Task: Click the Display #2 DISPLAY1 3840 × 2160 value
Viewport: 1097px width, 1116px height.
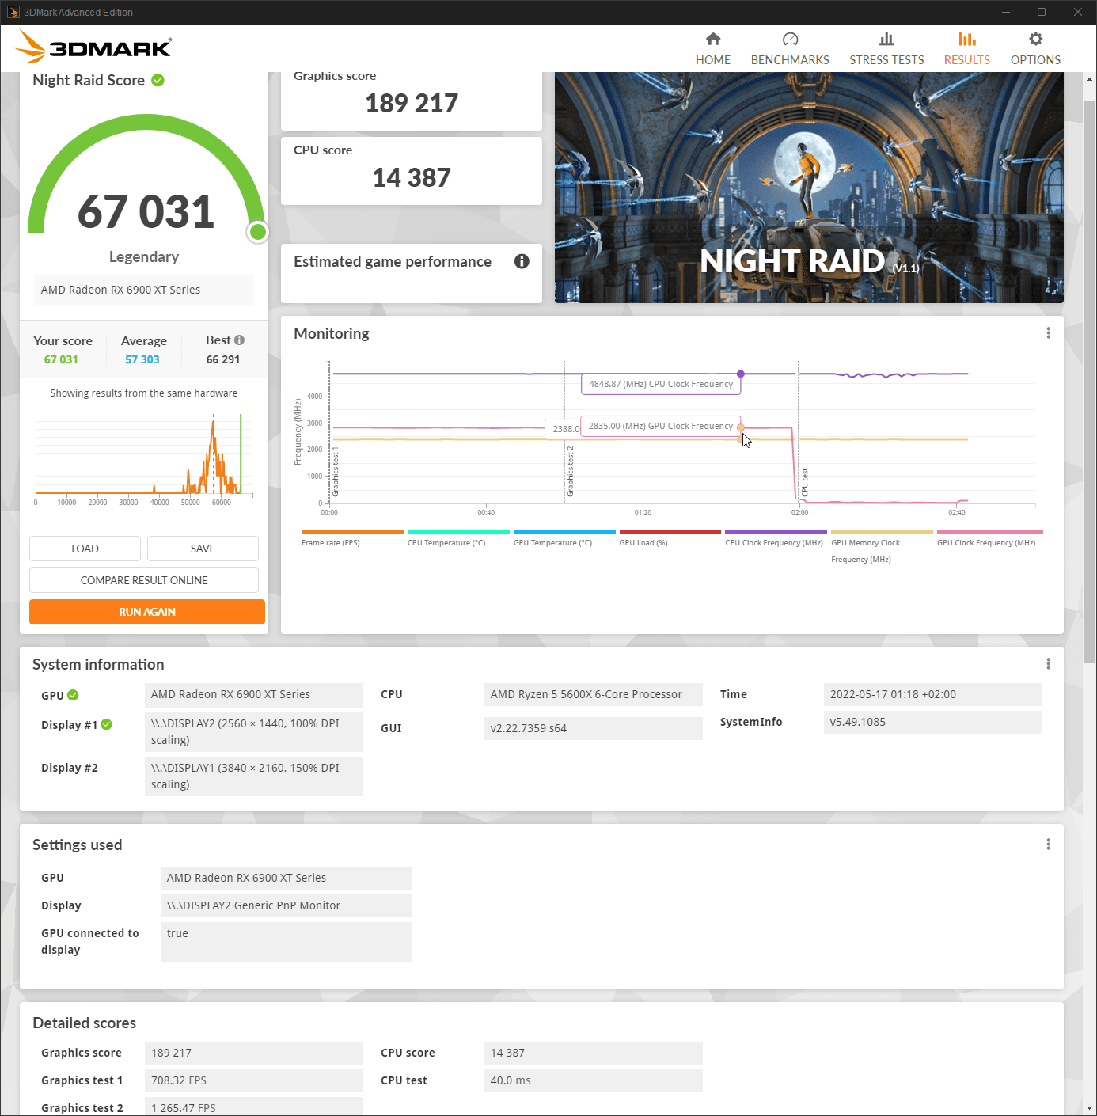Action: pos(254,776)
